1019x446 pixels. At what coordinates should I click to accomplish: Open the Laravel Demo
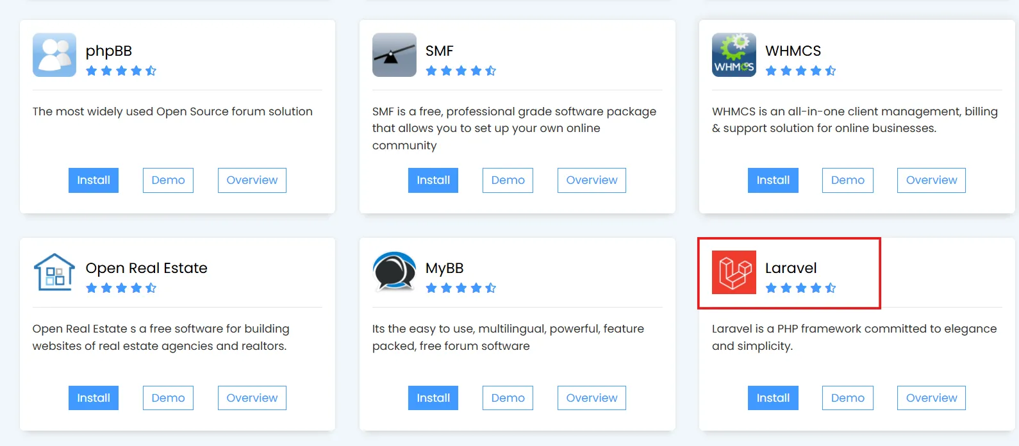click(848, 398)
